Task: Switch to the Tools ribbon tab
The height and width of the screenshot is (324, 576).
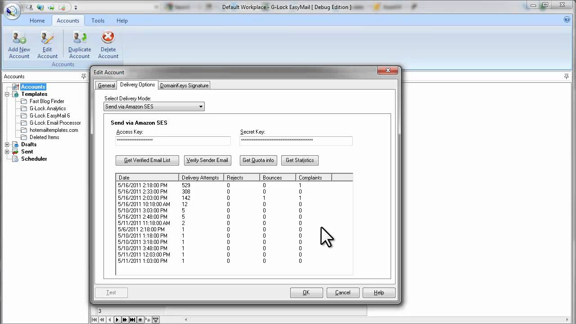Action: tap(98, 21)
